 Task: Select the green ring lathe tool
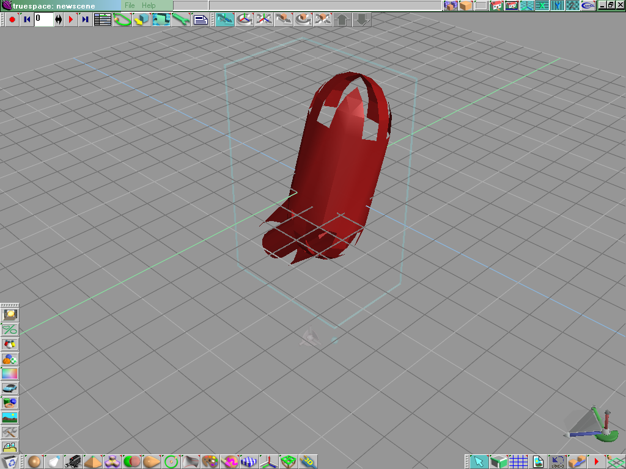coord(172,462)
